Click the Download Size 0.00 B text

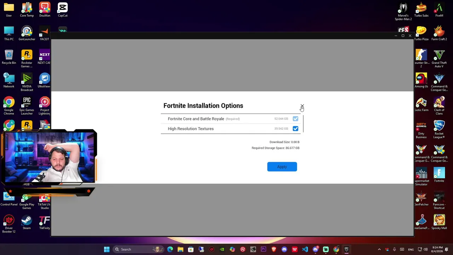click(285, 142)
